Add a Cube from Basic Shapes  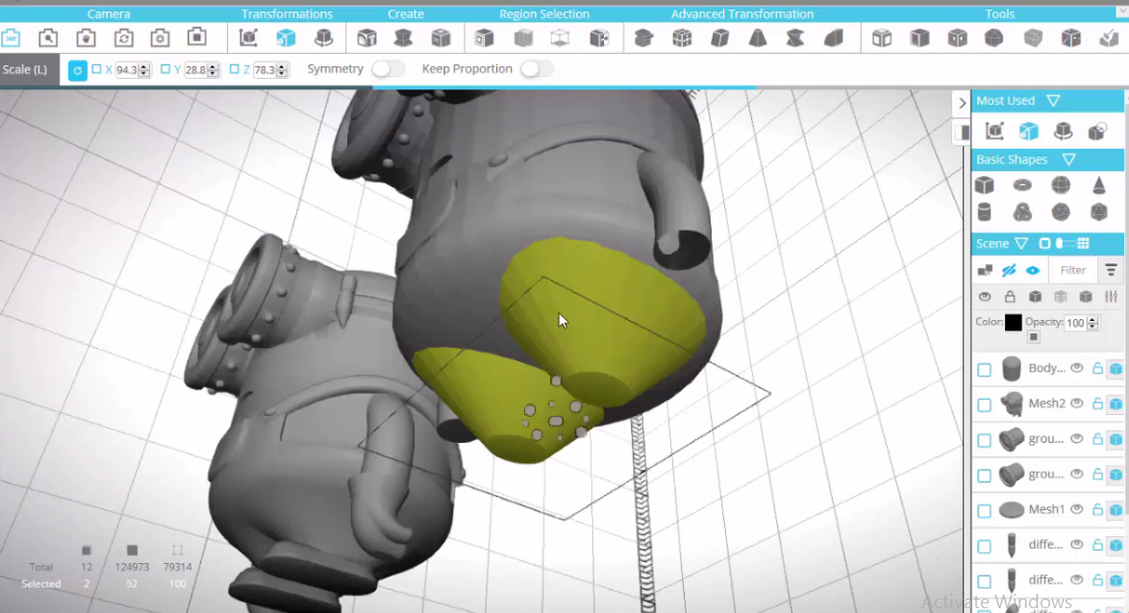click(x=985, y=184)
